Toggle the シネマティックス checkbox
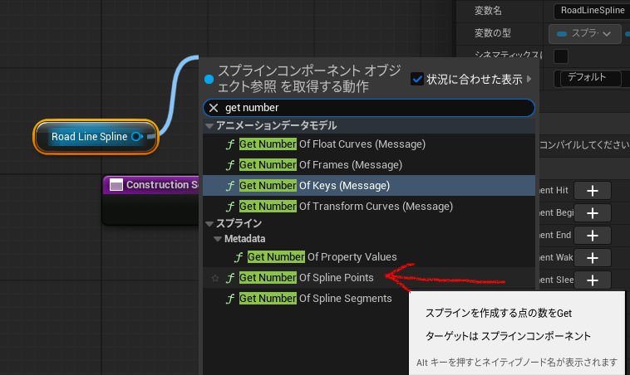630x375 pixels. click(561, 56)
